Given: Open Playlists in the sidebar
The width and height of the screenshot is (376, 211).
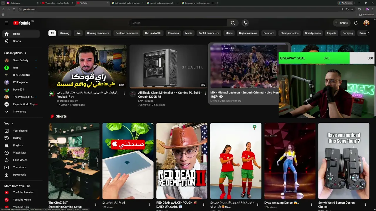Looking at the screenshot, I should click(x=21, y=145).
